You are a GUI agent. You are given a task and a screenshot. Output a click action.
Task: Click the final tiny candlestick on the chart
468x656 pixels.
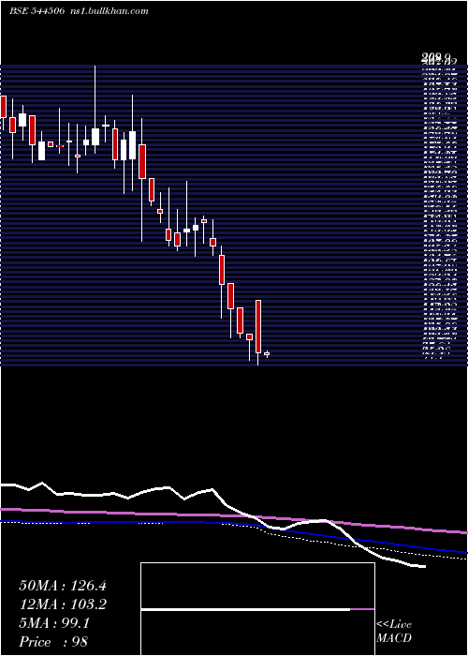click(x=267, y=354)
